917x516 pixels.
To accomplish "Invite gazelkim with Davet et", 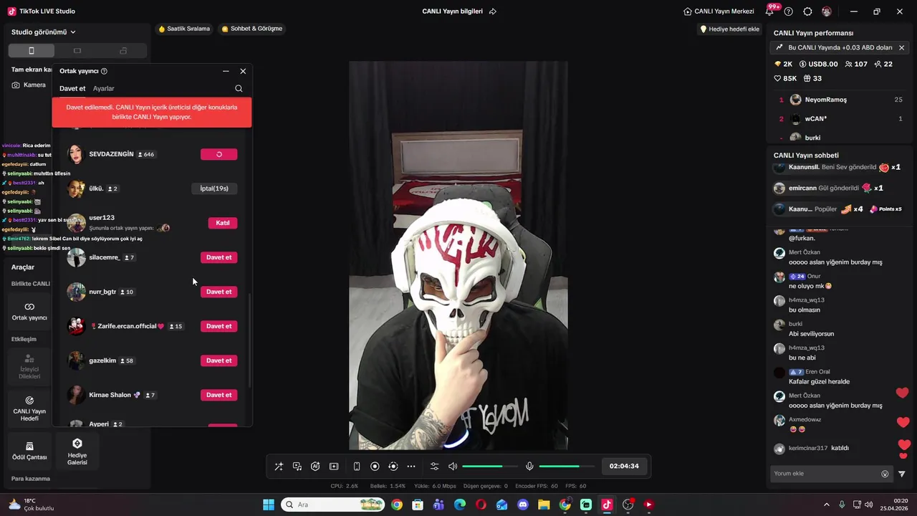I will point(219,360).
